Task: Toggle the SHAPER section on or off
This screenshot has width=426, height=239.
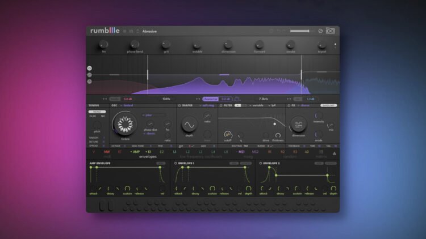Action: [x=179, y=105]
